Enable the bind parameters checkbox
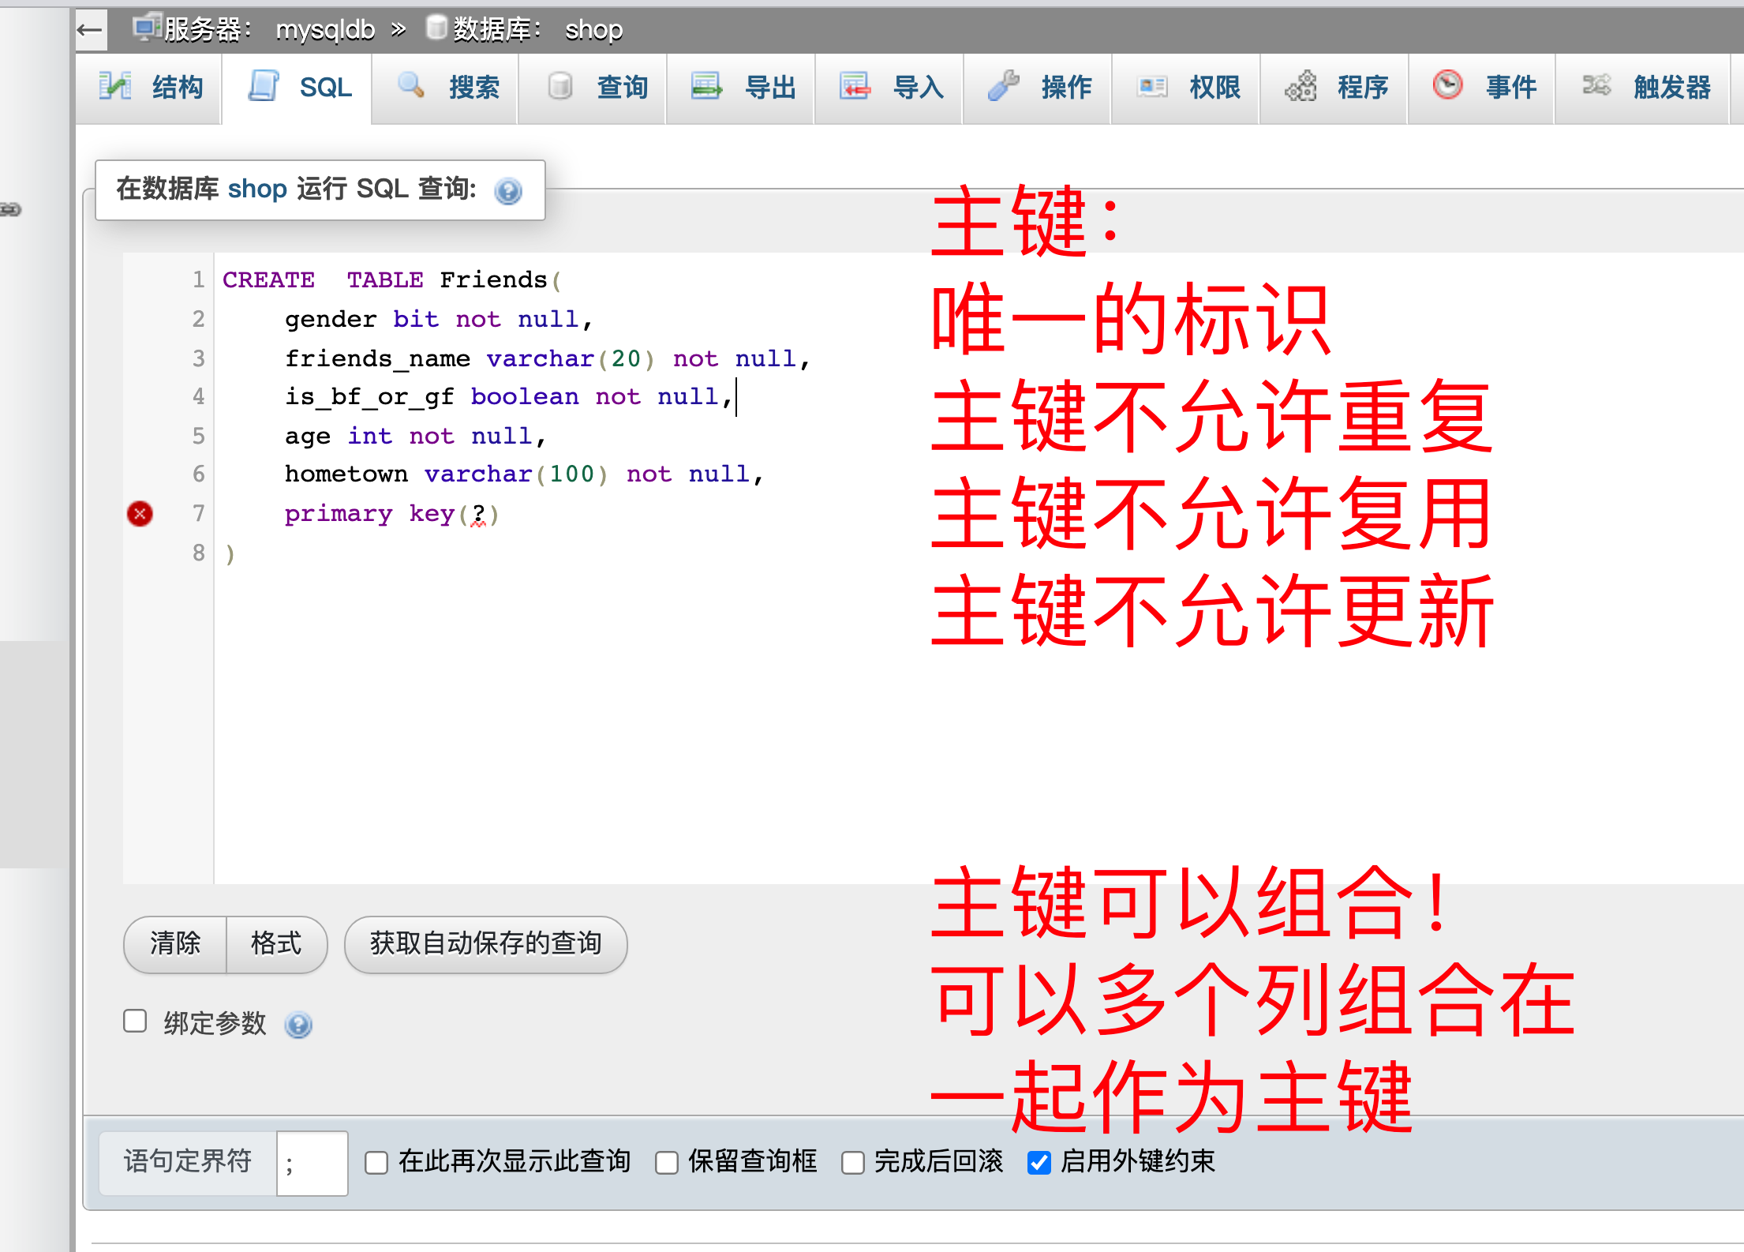This screenshot has height=1252, width=1744. [x=135, y=1021]
